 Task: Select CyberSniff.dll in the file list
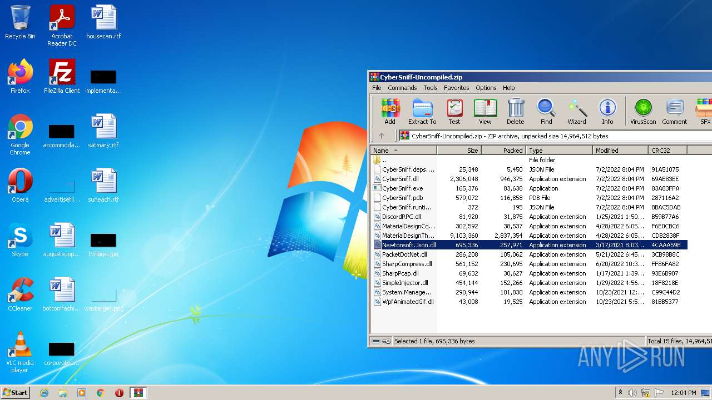(x=530, y=179)
